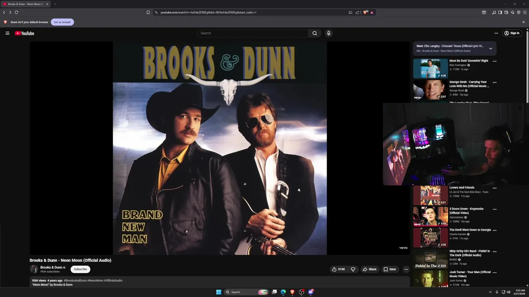529x297 pixels.
Task: Open the Brave playlist music note icon
Action: [x=494, y=12]
